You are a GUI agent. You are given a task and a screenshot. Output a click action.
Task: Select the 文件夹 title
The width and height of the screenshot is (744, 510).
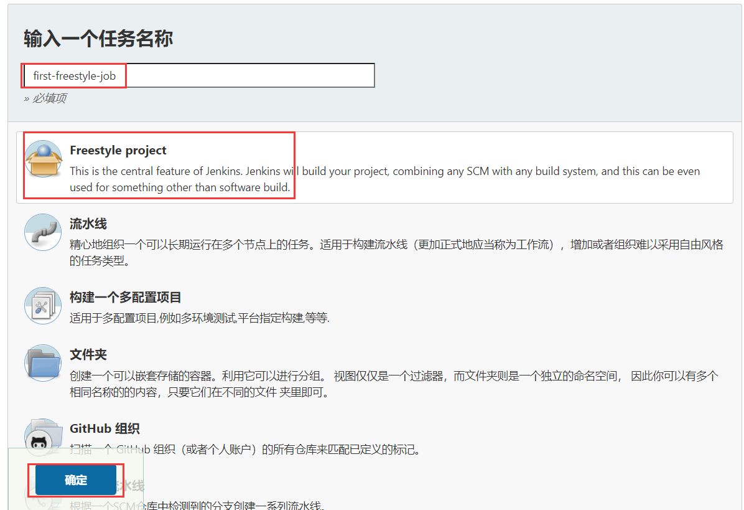click(x=88, y=355)
